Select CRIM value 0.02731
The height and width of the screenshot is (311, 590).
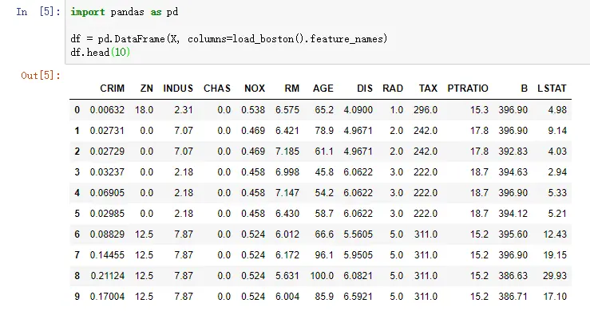coord(107,131)
